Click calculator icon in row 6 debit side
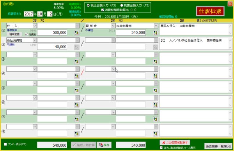Image resolution: width=234 pixels, height=151 pixels. [77, 105]
